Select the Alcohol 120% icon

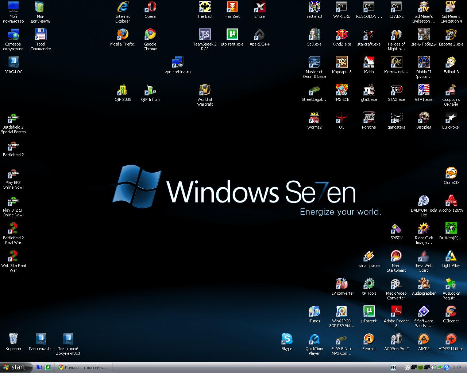click(451, 201)
